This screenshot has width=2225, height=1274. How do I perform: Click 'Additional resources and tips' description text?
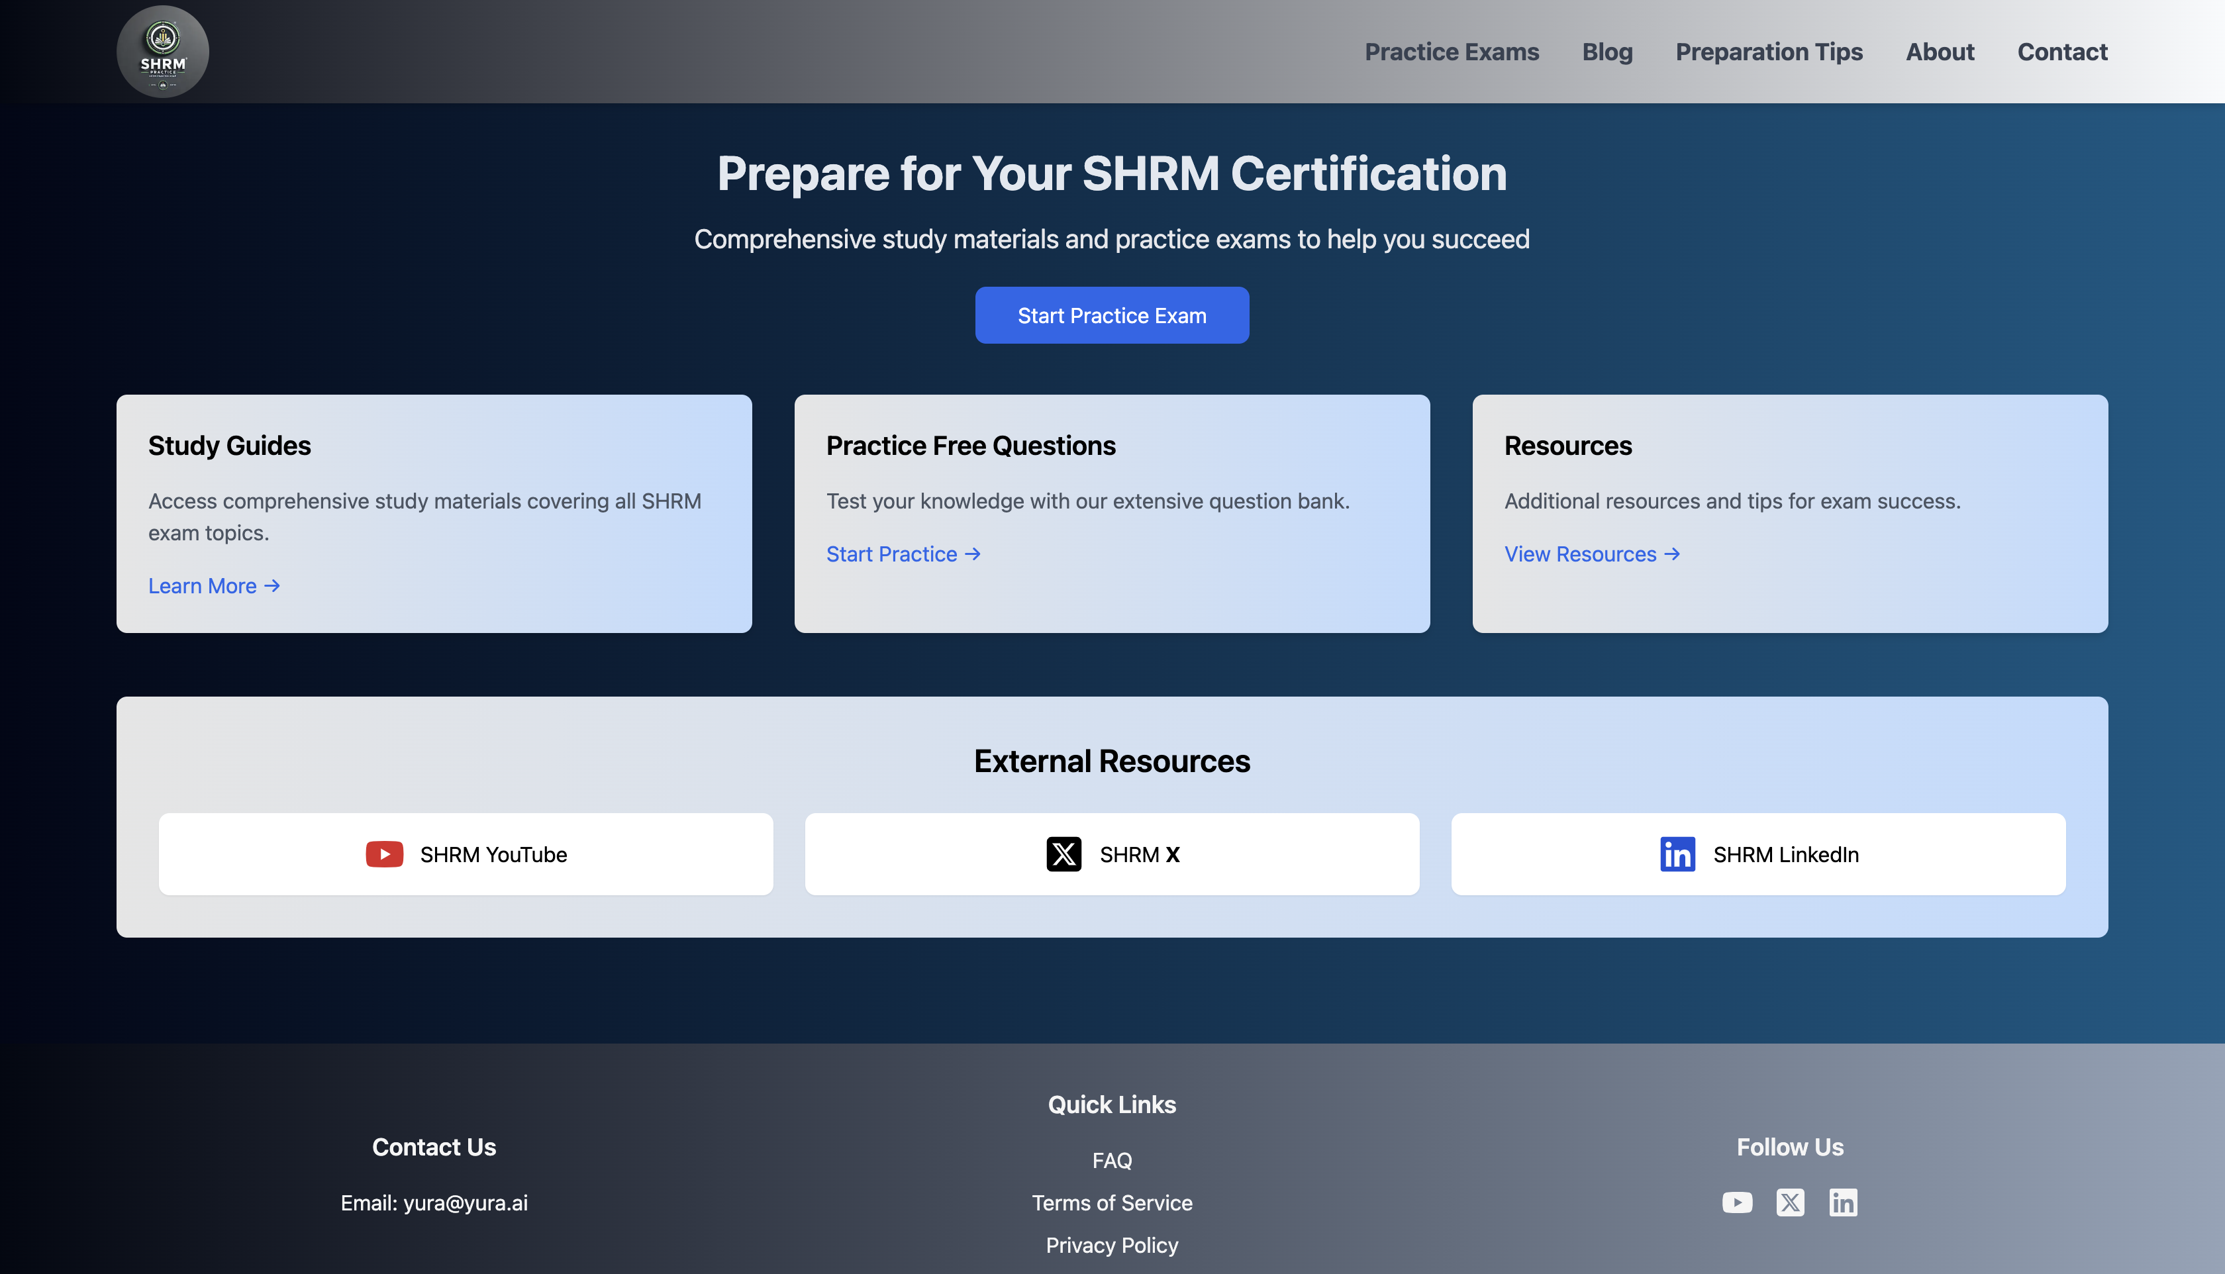point(1732,501)
